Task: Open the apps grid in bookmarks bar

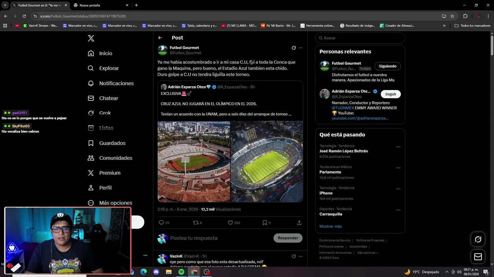Action: point(5,26)
